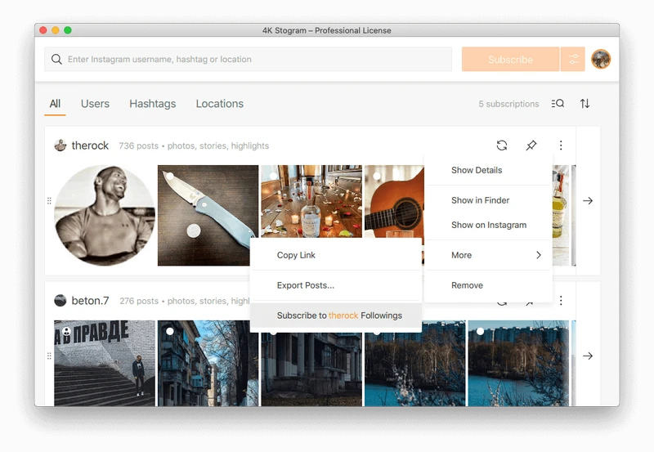654x452 pixels.
Task: Open fifth beton.7 lake photo
Action: tap(518, 363)
